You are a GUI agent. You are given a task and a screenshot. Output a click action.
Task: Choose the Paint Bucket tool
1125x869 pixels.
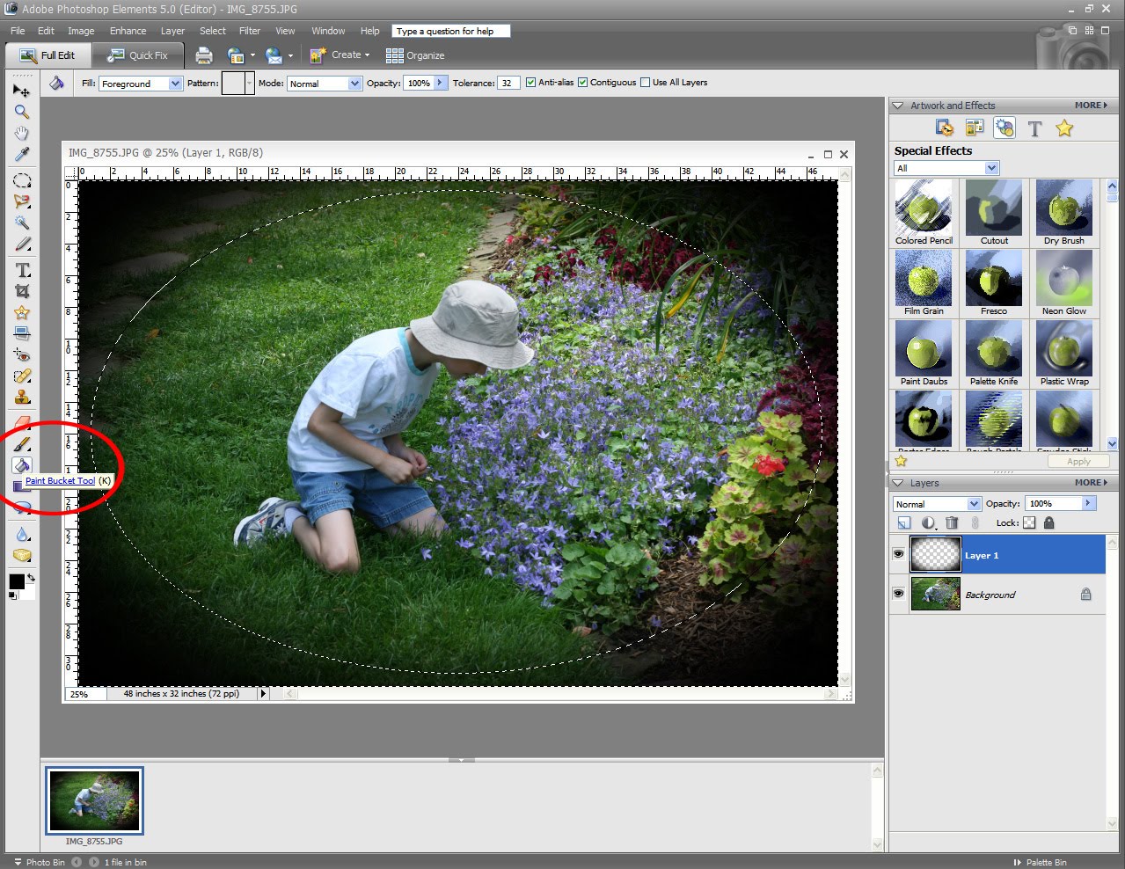tap(21, 466)
